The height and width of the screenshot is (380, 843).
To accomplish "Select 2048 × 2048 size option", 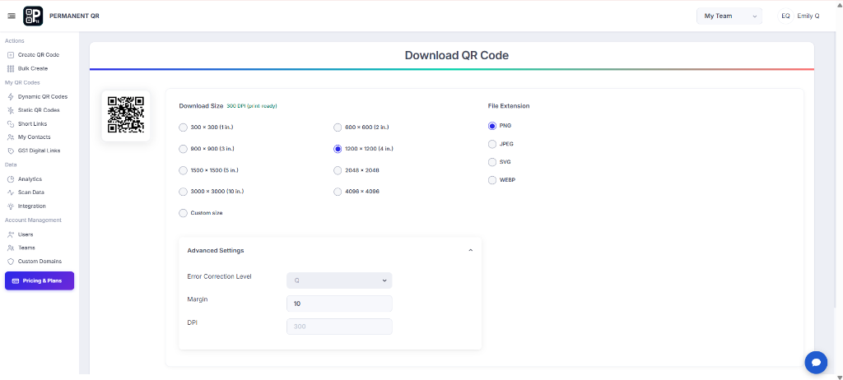I will coord(338,170).
